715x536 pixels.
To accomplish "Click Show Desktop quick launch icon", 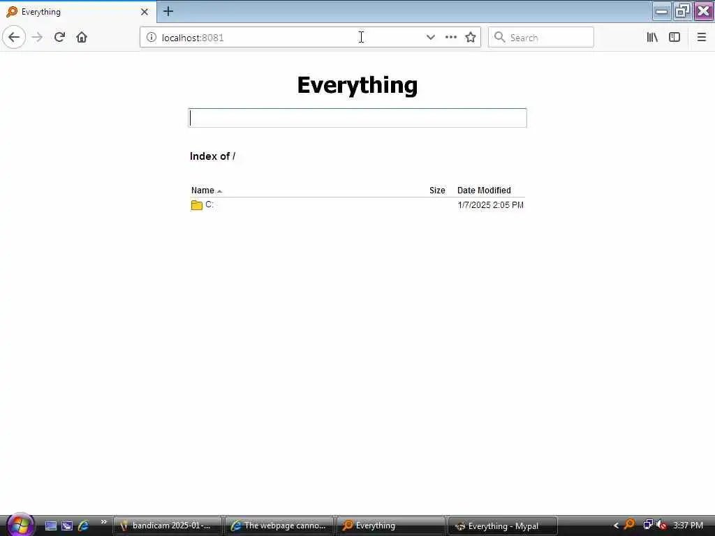I will [50, 526].
